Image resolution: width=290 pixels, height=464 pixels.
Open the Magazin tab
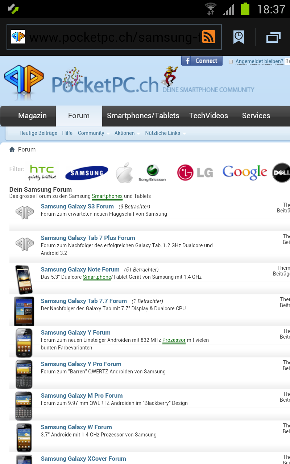pos(32,116)
